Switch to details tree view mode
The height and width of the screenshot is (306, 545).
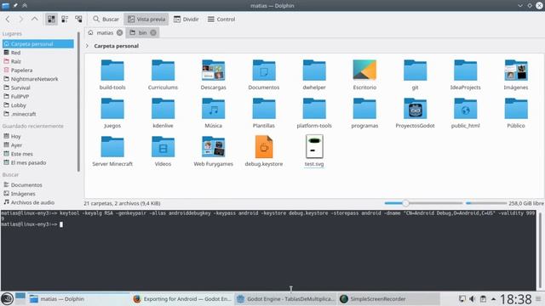pyautogui.click(x=78, y=20)
